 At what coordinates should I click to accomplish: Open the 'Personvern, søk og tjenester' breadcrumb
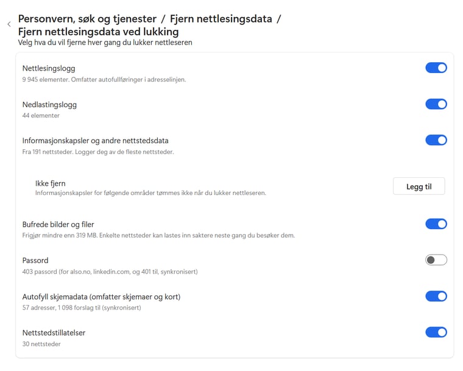(x=87, y=18)
